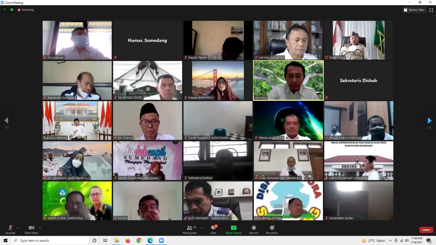Click the Windows taskbar search box
436x245 pixels.
pyautogui.click(x=50, y=241)
